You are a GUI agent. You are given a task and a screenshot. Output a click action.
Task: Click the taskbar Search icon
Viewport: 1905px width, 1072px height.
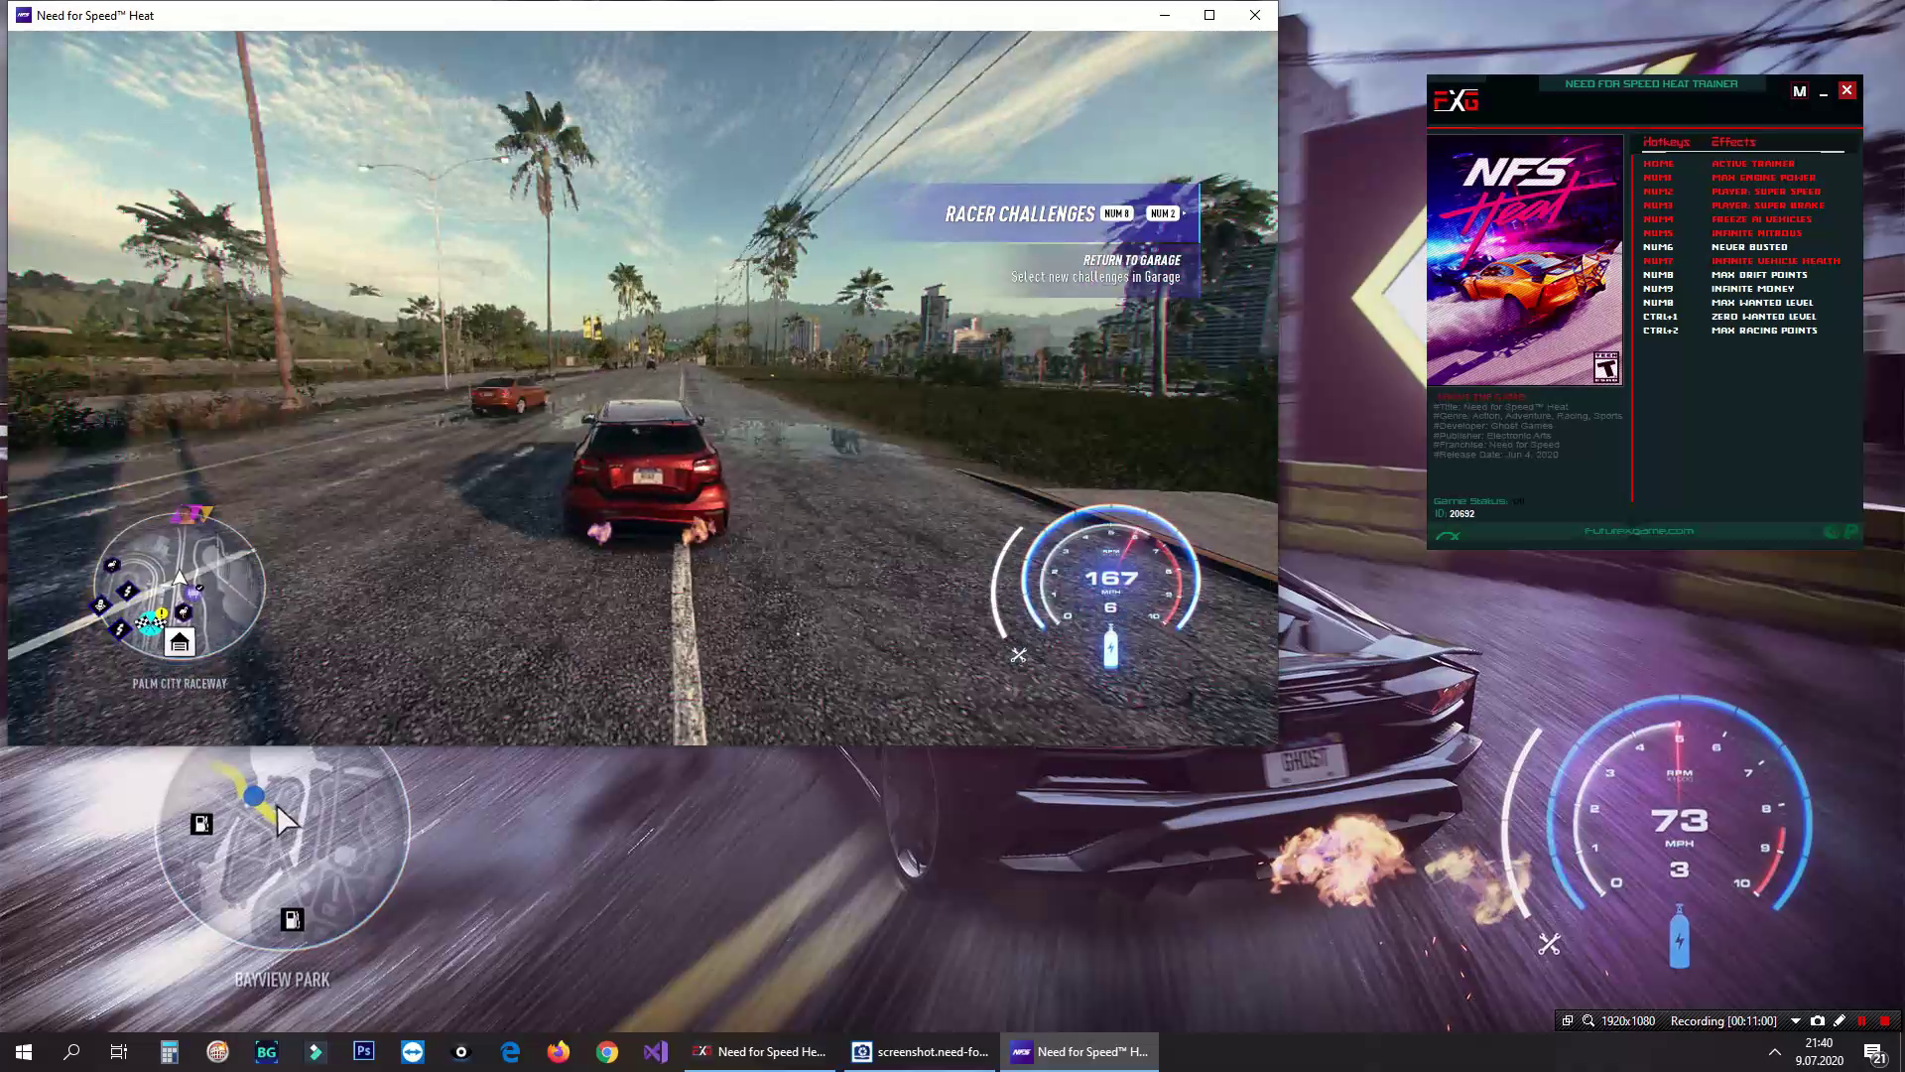(71, 1051)
